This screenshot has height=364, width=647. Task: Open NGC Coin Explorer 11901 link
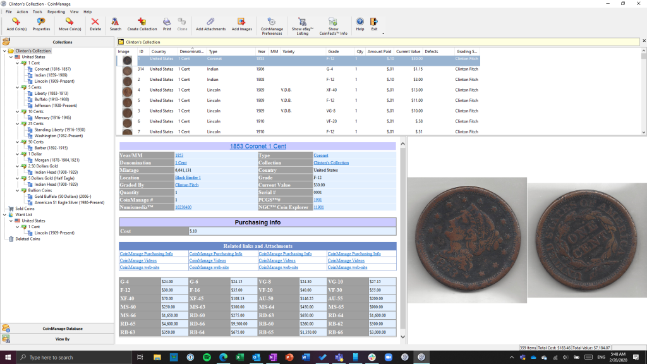(318, 207)
